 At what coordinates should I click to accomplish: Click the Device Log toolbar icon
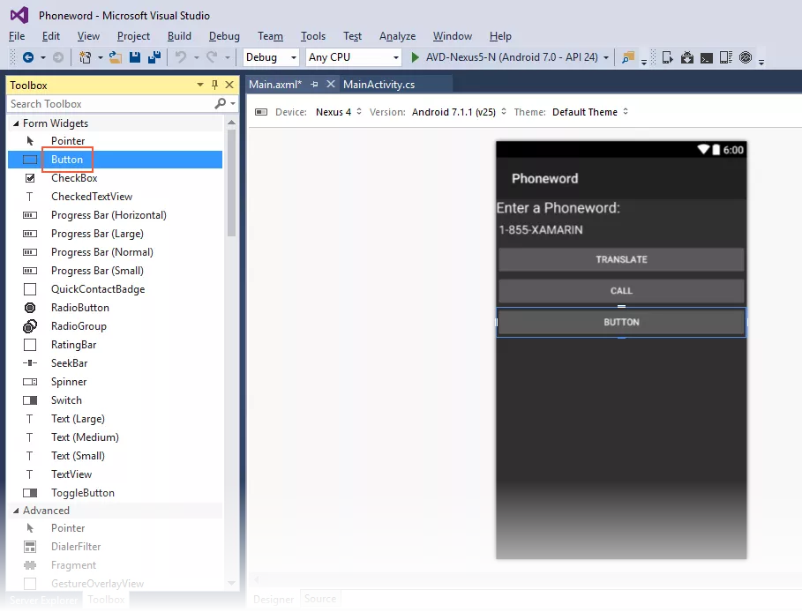click(x=726, y=57)
